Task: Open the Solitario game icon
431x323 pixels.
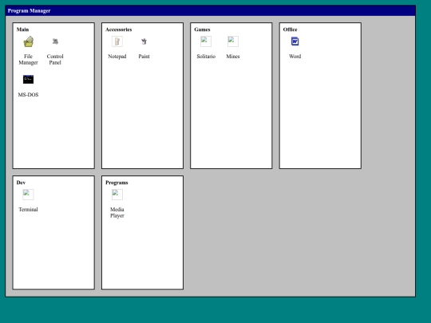Action: [x=206, y=41]
